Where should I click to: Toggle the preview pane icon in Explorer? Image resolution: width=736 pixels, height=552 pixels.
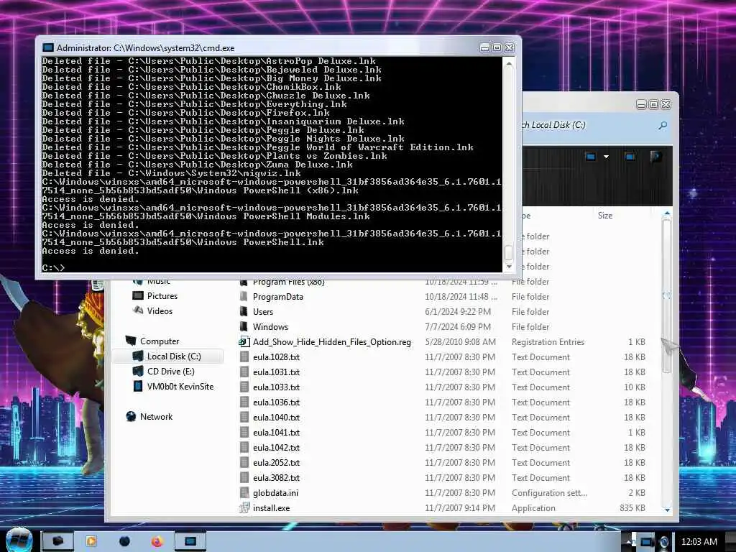(x=630, y=157)
